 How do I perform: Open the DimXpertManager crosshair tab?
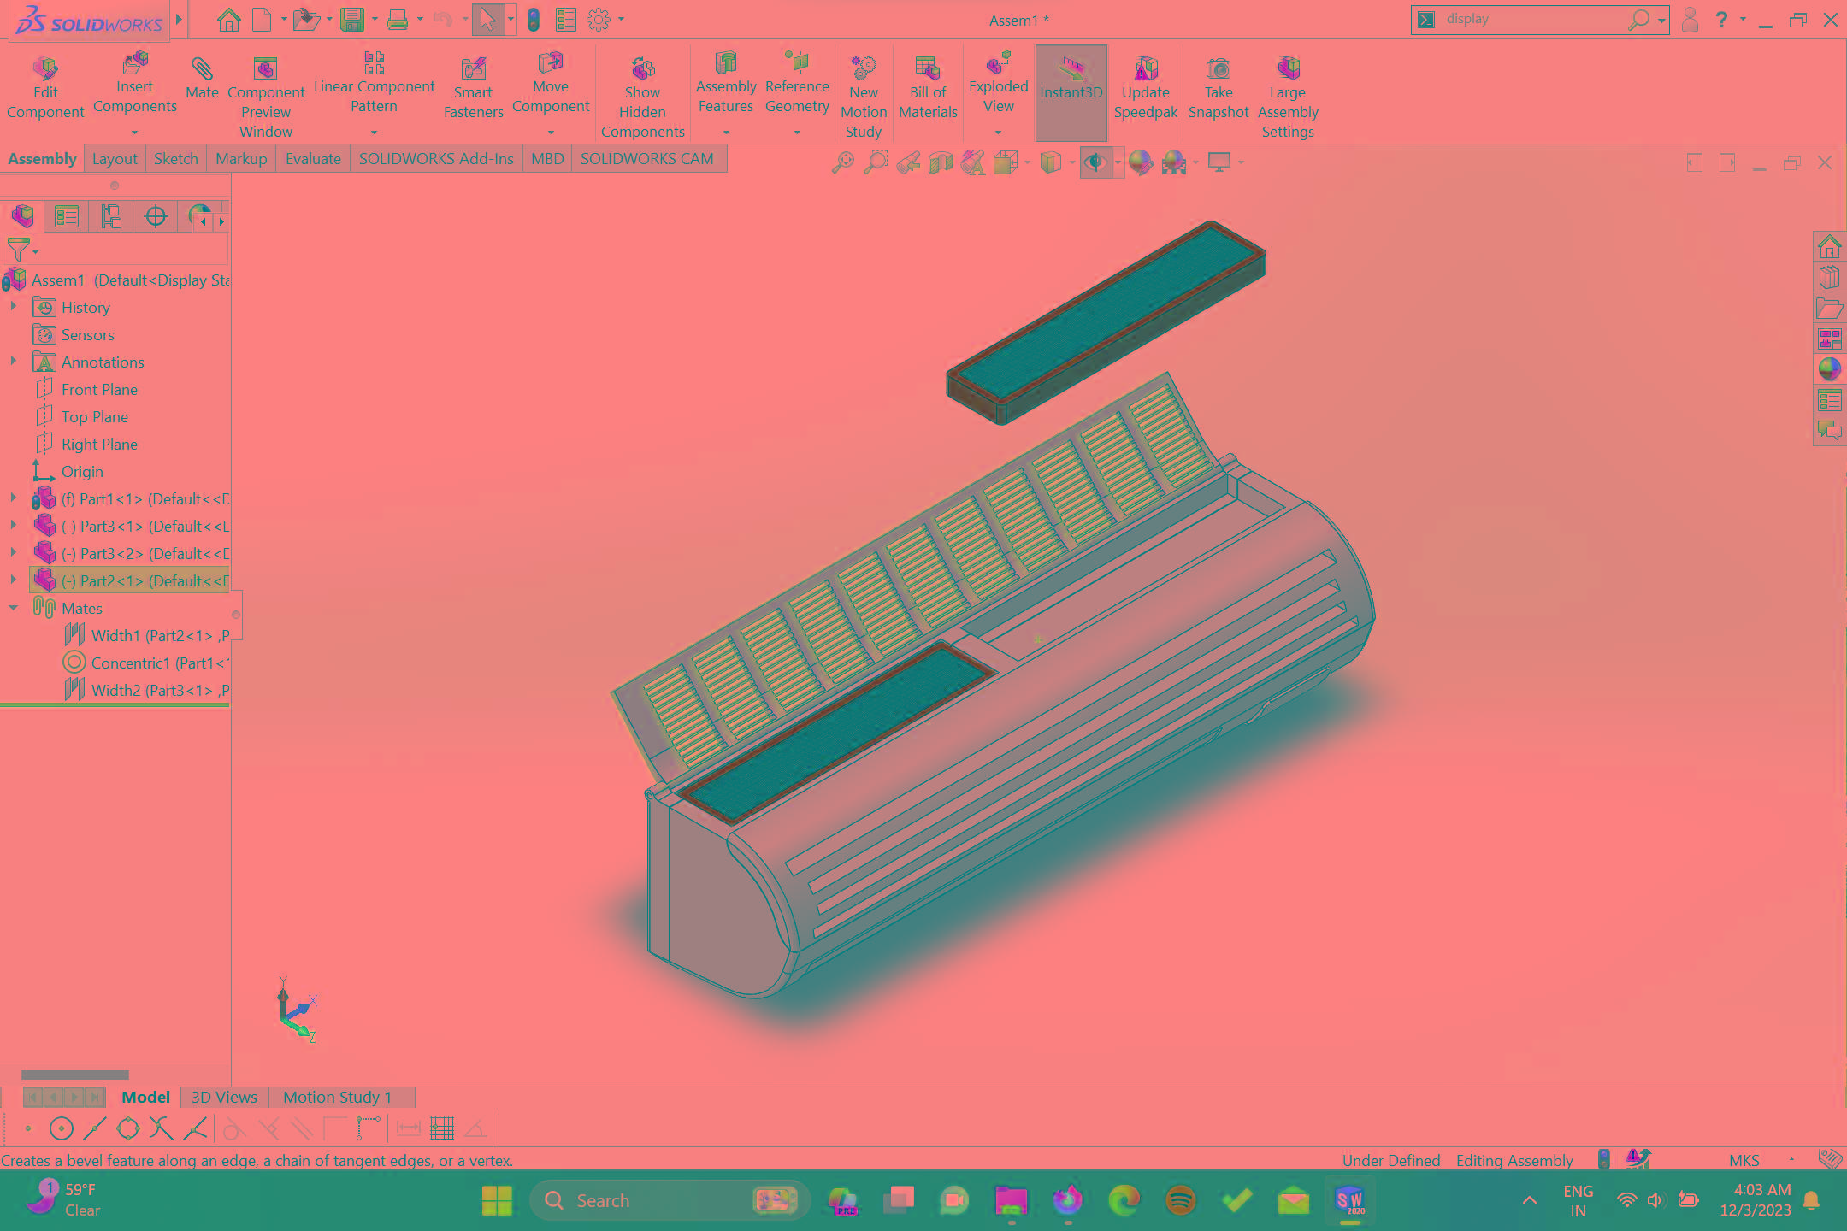coord(156,217)
